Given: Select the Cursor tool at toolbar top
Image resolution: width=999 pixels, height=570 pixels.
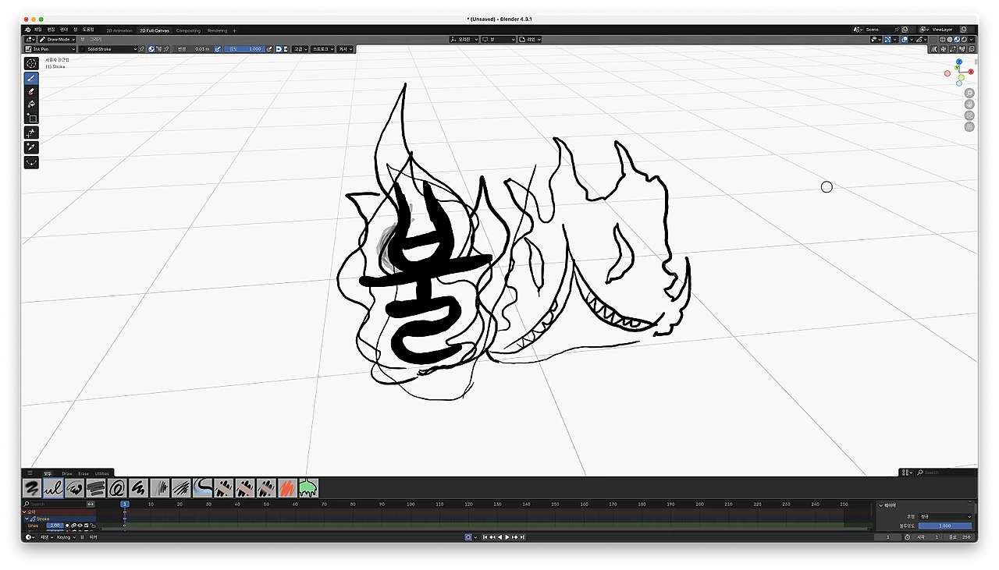Looking at the screenshot, I should point(31,63).
